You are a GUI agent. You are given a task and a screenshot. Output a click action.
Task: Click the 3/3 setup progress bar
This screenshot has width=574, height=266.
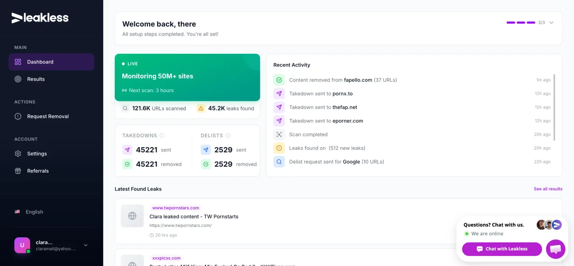521,23
